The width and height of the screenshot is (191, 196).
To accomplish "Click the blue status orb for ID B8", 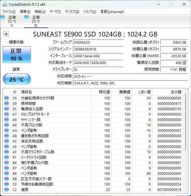I will point(7,173).
